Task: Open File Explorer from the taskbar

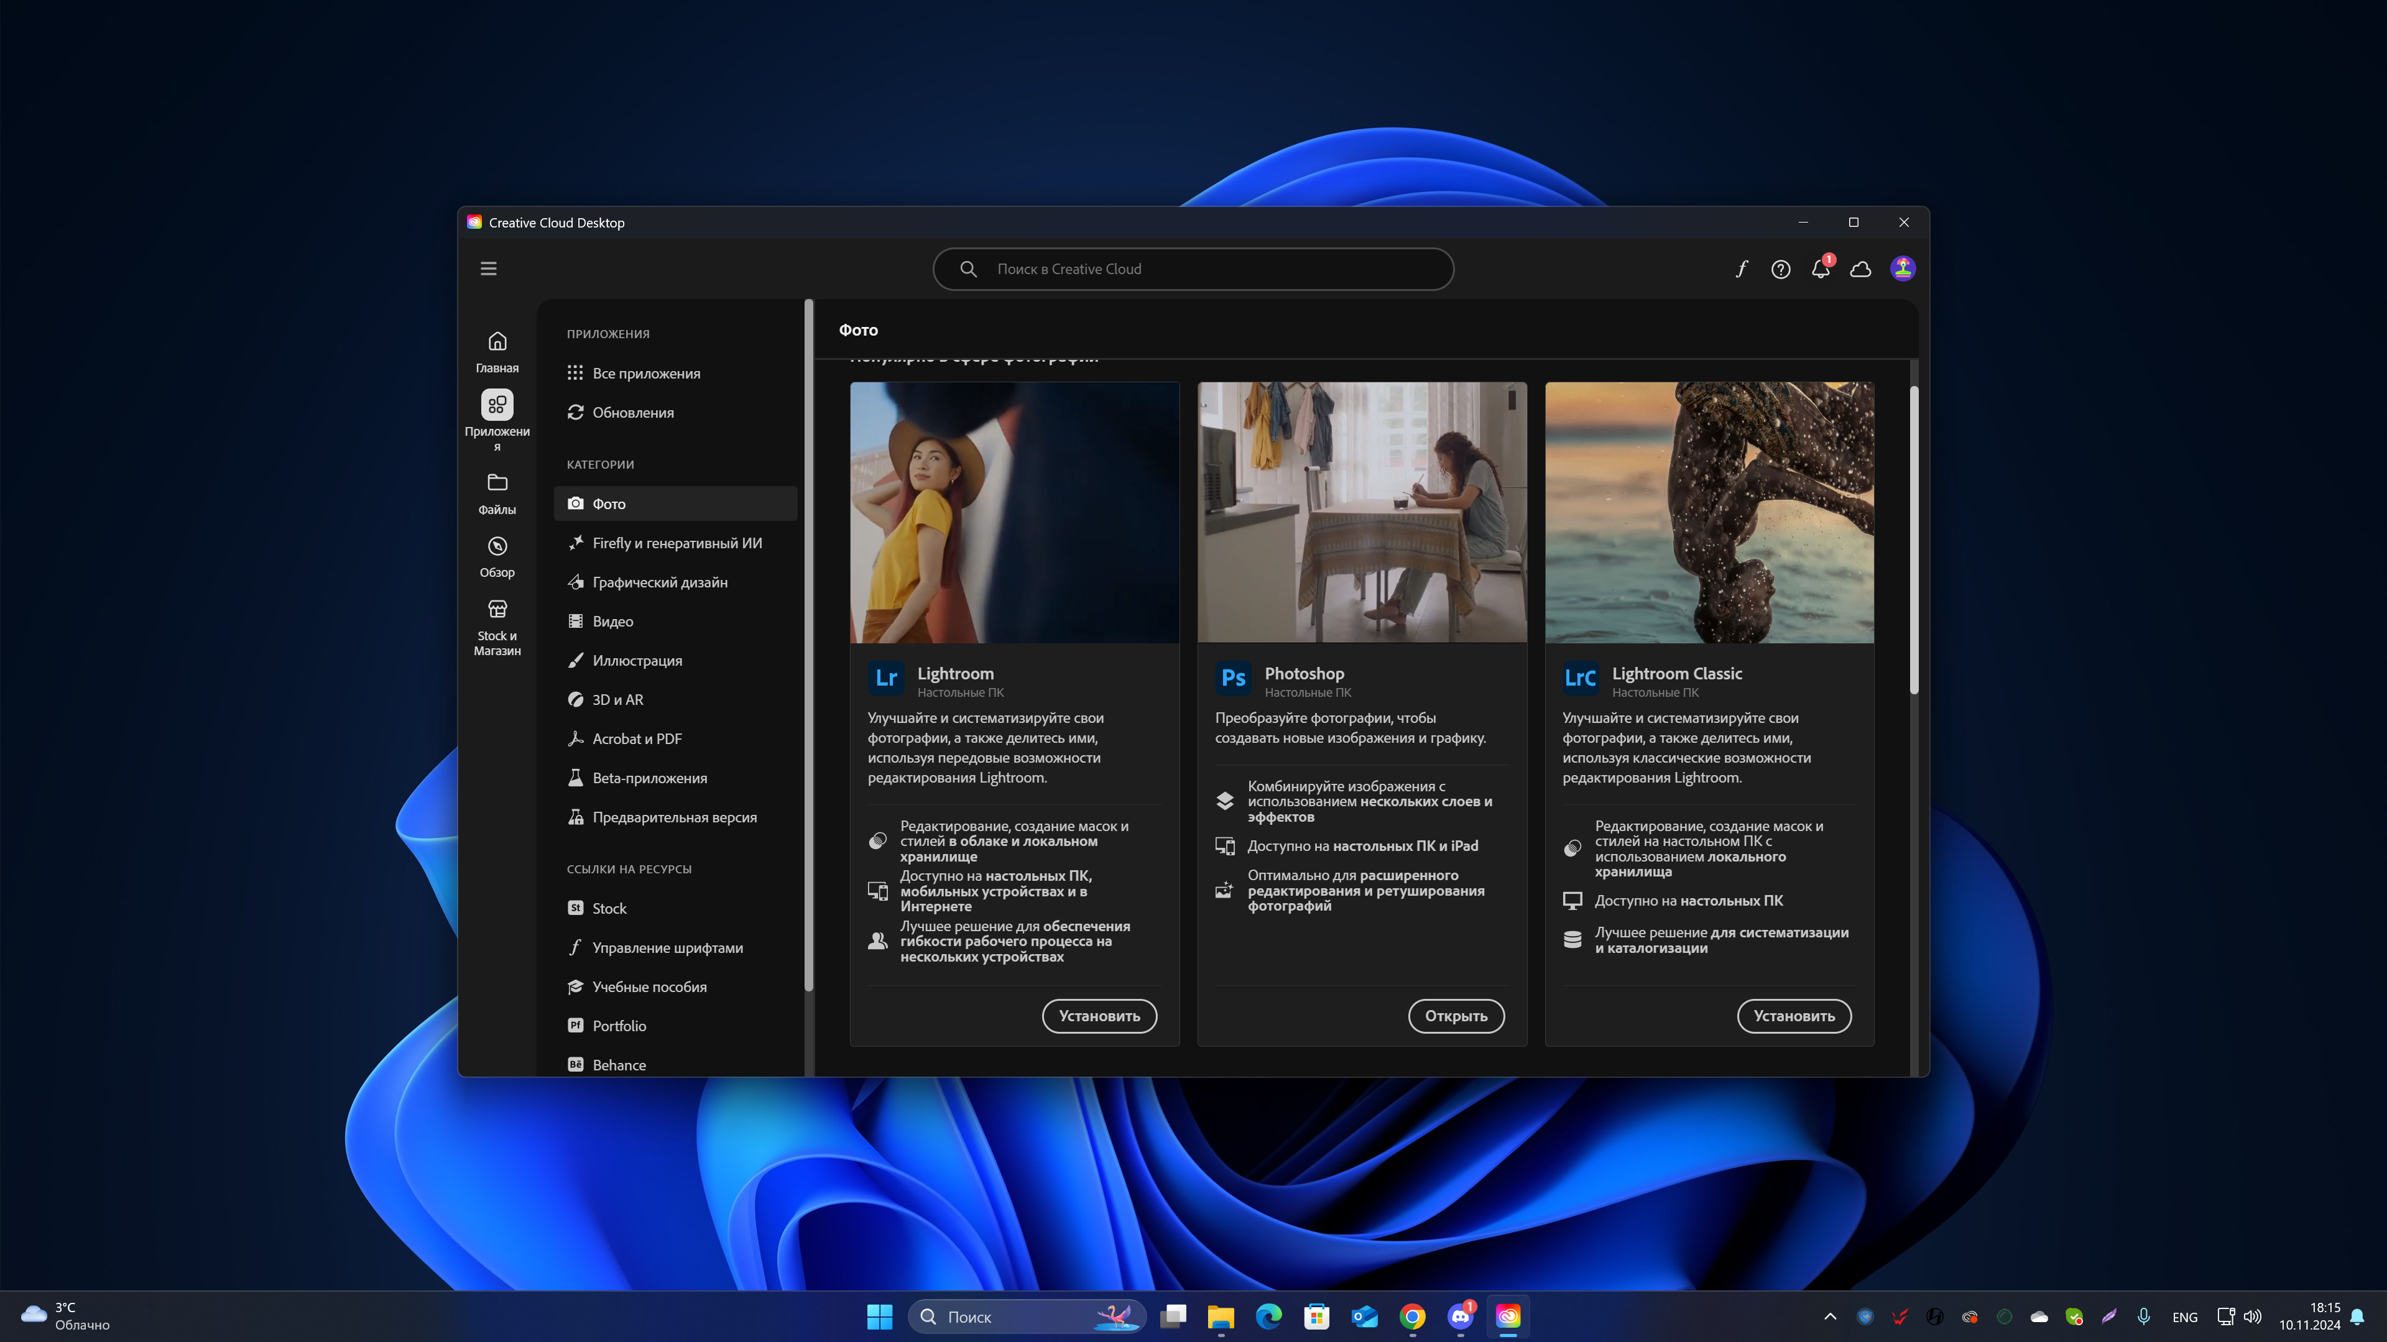Action: coord(1221,1316)
